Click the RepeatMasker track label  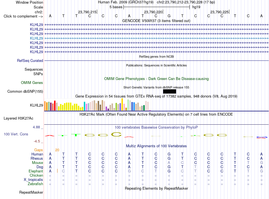[x=31, y=192]
